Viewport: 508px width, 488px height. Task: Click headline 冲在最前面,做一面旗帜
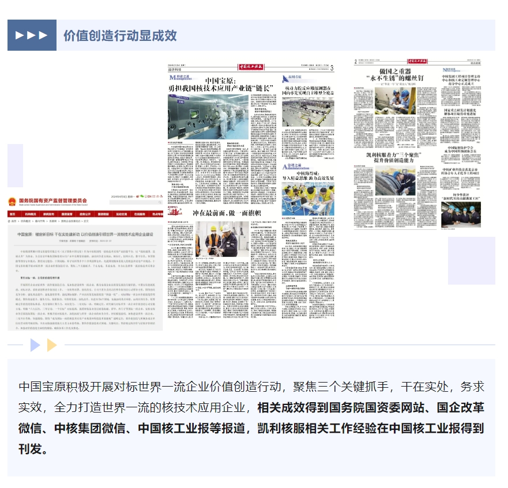point(227,213)
